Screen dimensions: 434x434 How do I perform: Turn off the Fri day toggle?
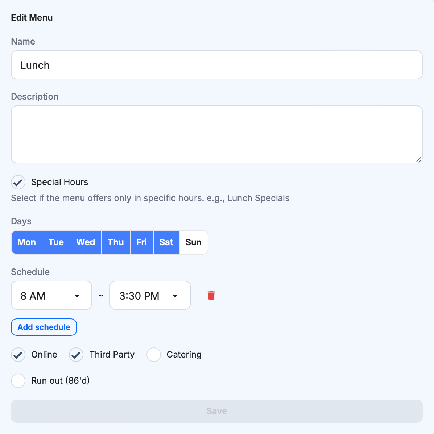tap(141, 242)
